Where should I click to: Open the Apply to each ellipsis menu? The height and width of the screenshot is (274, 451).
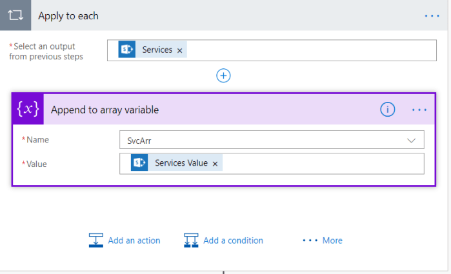pyautogui.click(x=432, y=15)
